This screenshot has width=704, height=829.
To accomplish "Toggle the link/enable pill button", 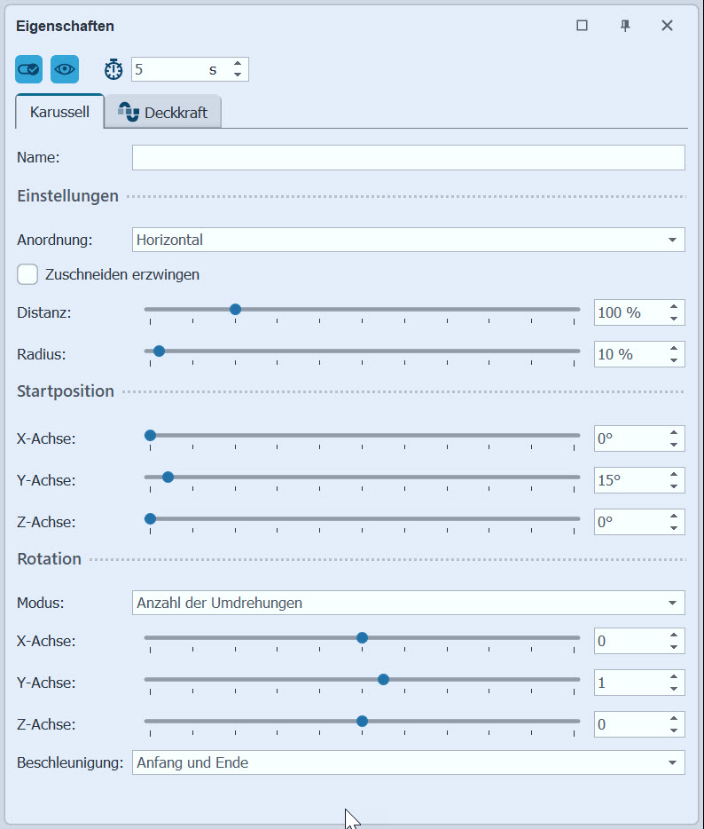I will tap(28, 69).
